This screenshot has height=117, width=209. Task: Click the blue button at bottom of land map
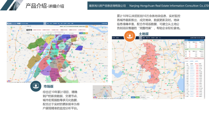pyautogui.click(x=133, y=97)
